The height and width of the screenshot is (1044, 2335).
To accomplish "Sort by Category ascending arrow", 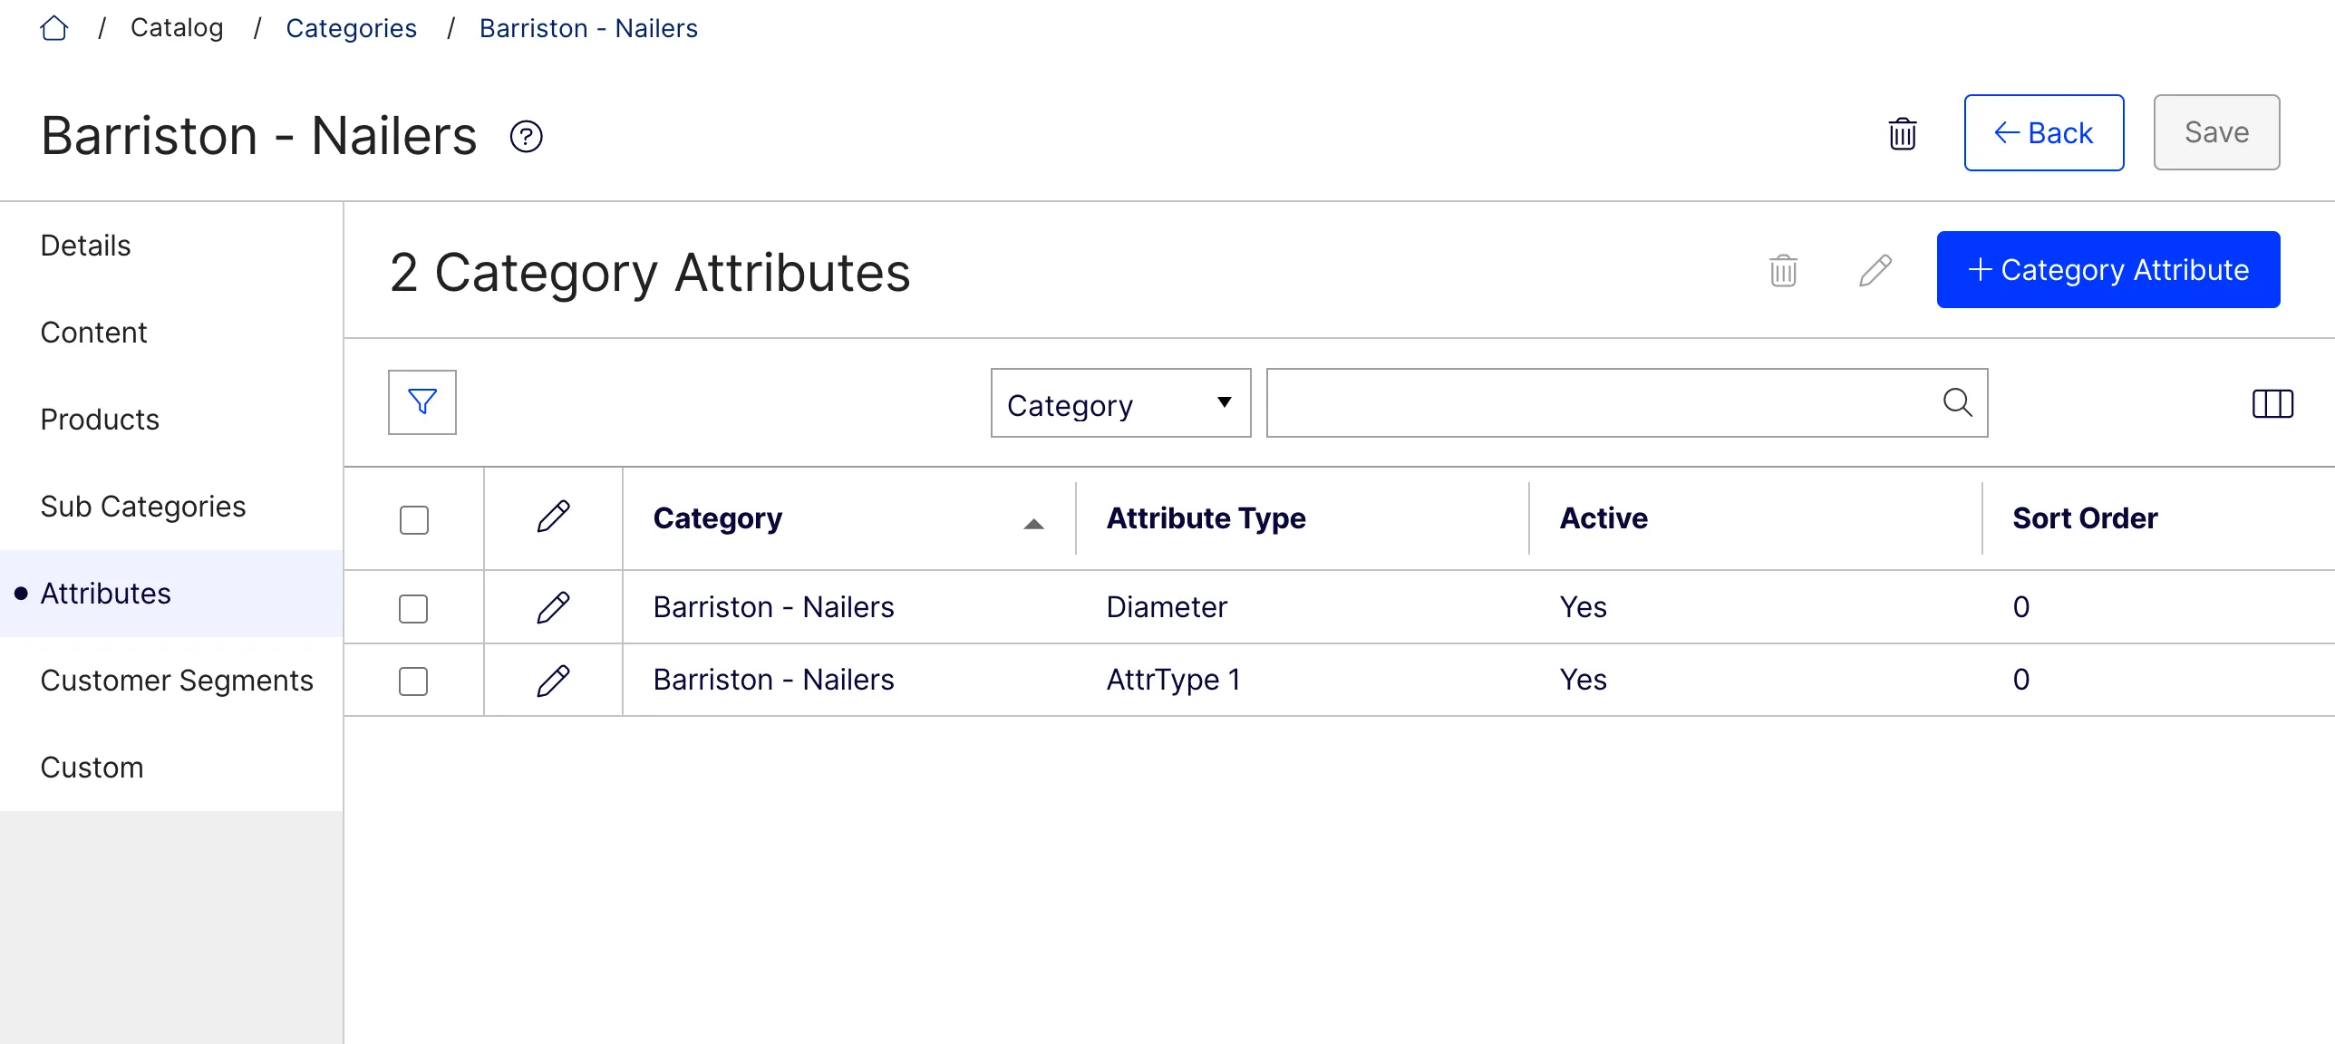I will (1033, 524).
